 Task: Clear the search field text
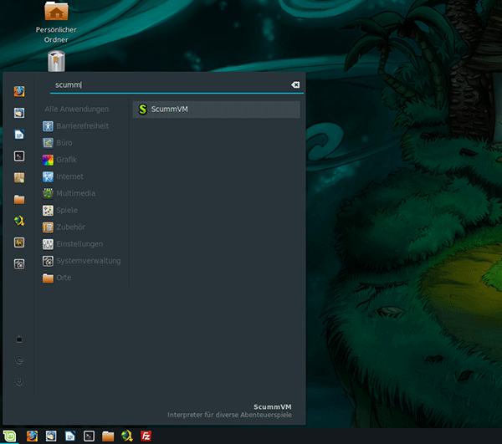295,85
